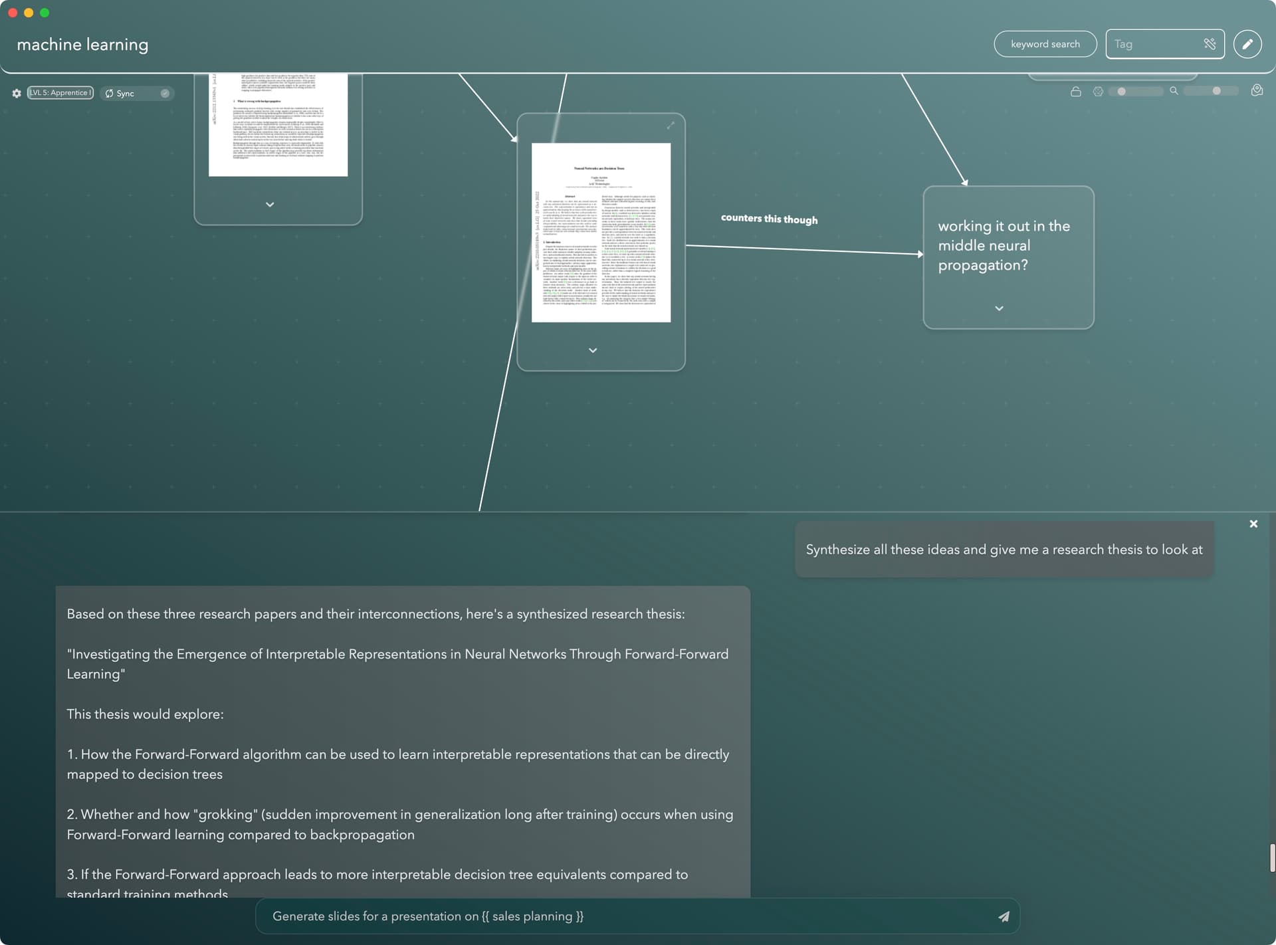Click the close X button on chat panel
Image resolution: width=1276 pixels, height=945 pixels.
1254,523
